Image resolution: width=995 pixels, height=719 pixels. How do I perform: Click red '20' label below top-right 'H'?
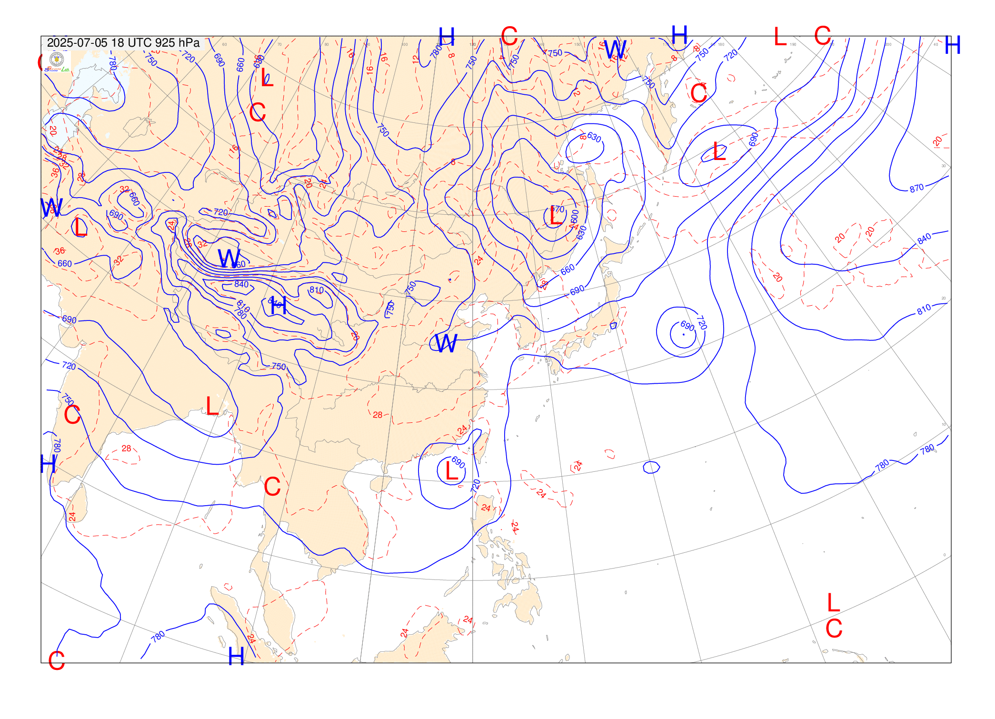937,141
